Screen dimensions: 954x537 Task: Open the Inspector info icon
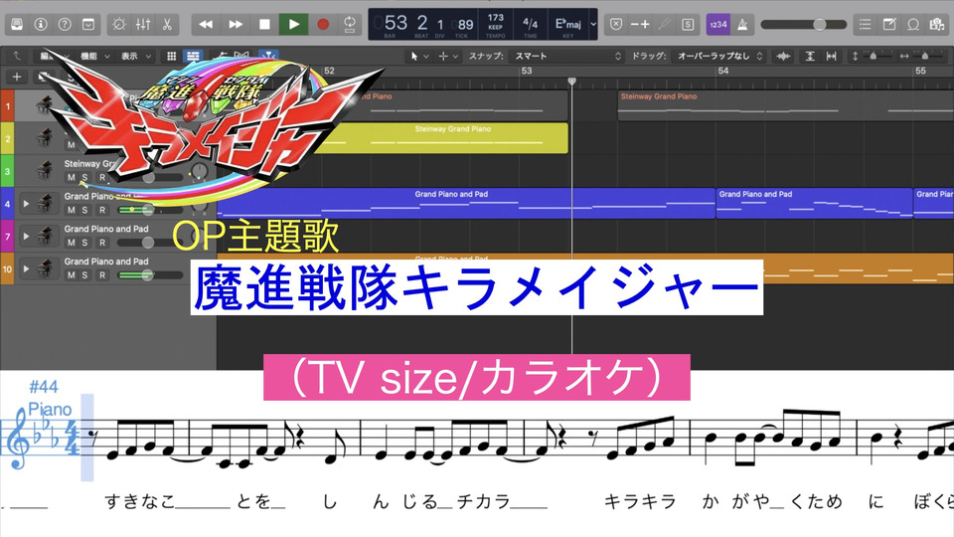[x=41, y=24]
